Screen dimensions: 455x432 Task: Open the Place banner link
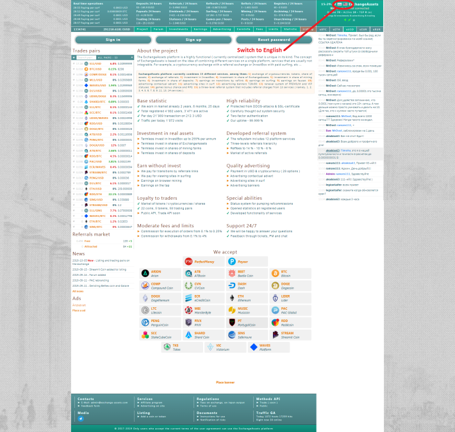tap(225, 383)
